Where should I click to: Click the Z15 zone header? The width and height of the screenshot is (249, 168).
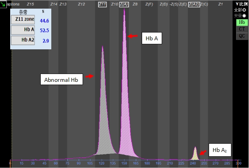[x=30, y=4]
